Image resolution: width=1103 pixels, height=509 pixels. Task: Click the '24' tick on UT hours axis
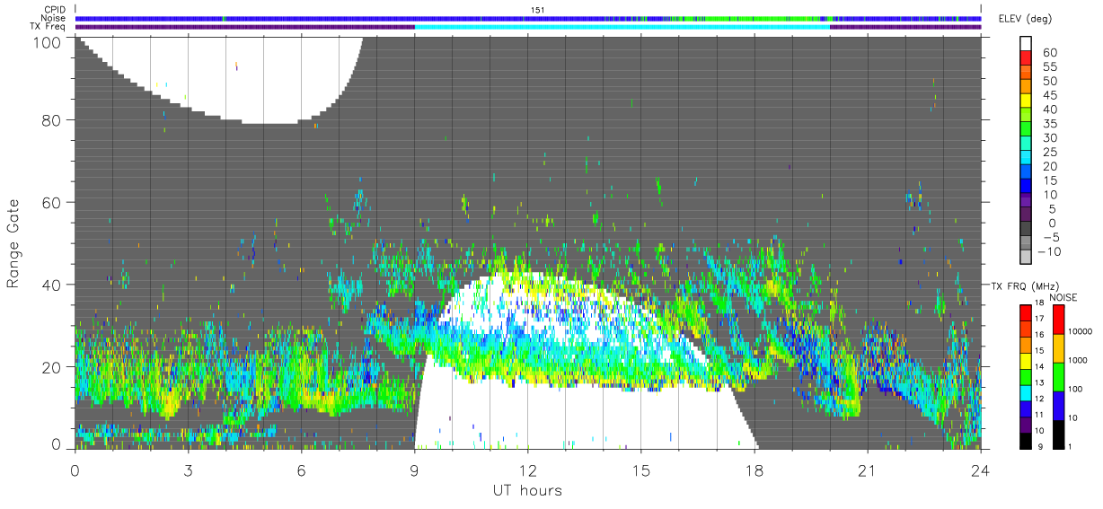click(x=981, y=470)
